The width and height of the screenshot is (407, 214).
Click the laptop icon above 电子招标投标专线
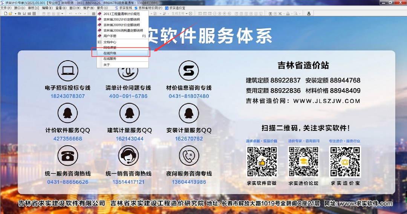tap(67, 70)
